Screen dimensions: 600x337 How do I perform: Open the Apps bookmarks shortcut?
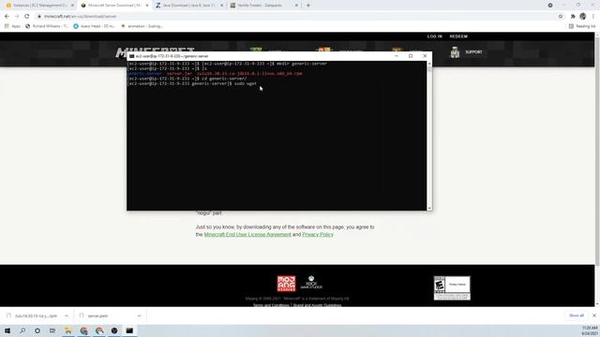(x=12, y=26)
